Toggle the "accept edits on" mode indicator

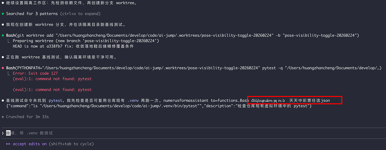click(x=30, y=144)
